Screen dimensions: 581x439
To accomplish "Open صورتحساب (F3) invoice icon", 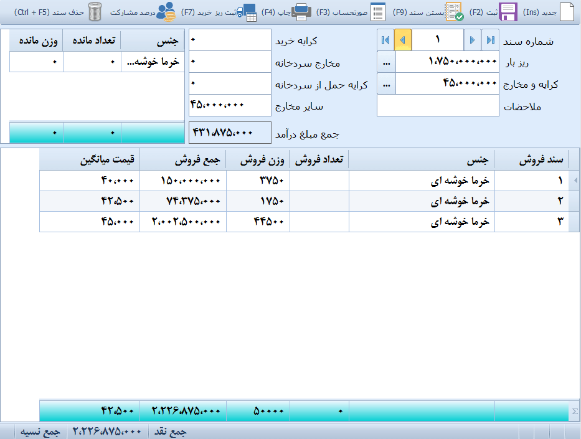I will [378, 12].
